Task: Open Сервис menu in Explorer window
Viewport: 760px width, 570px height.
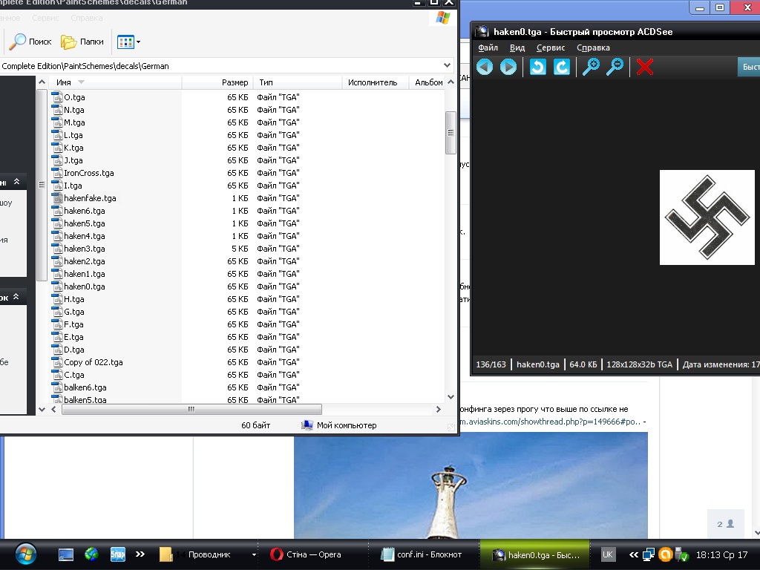Action: 45,18
